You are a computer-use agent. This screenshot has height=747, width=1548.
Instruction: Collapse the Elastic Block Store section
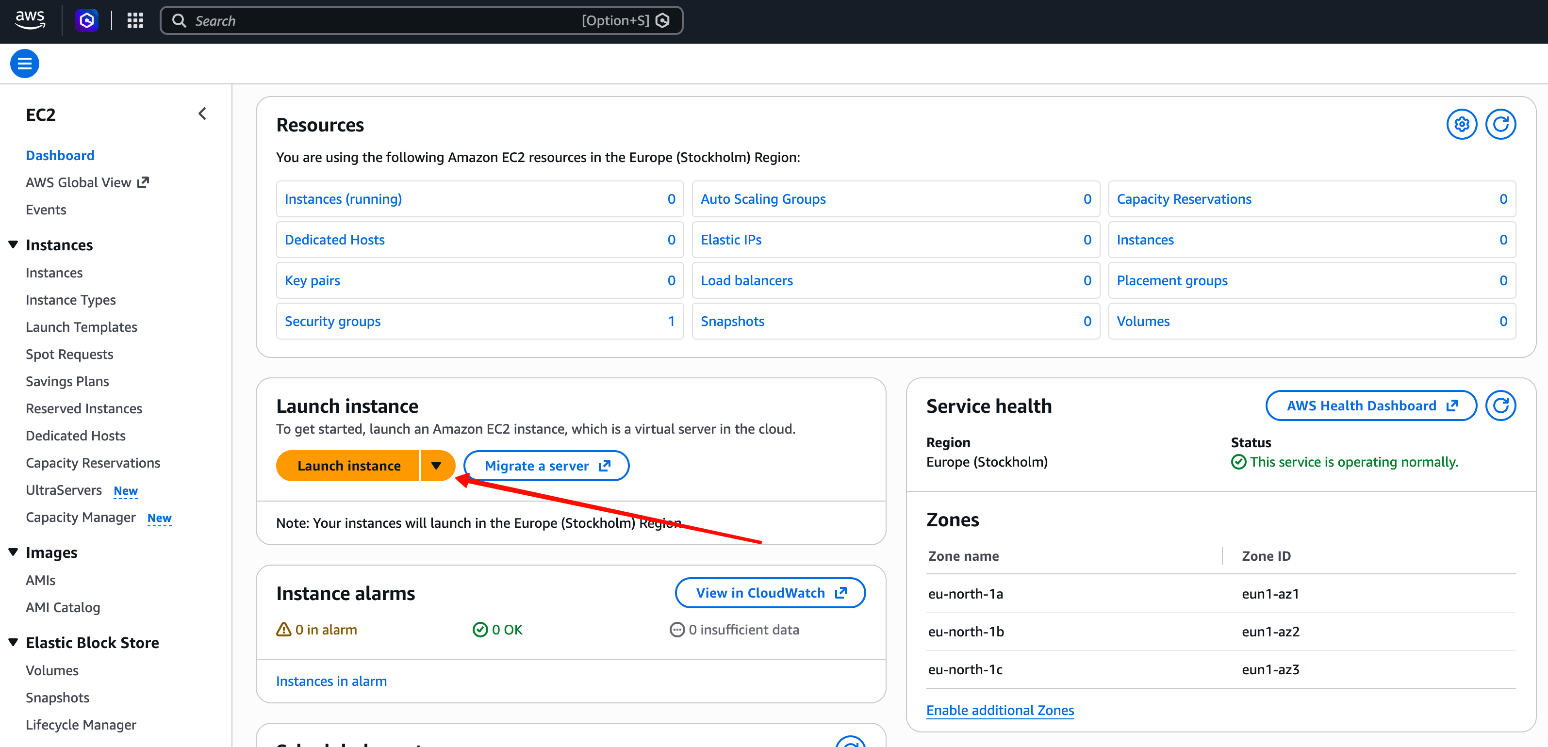click(x=13, y=642)
